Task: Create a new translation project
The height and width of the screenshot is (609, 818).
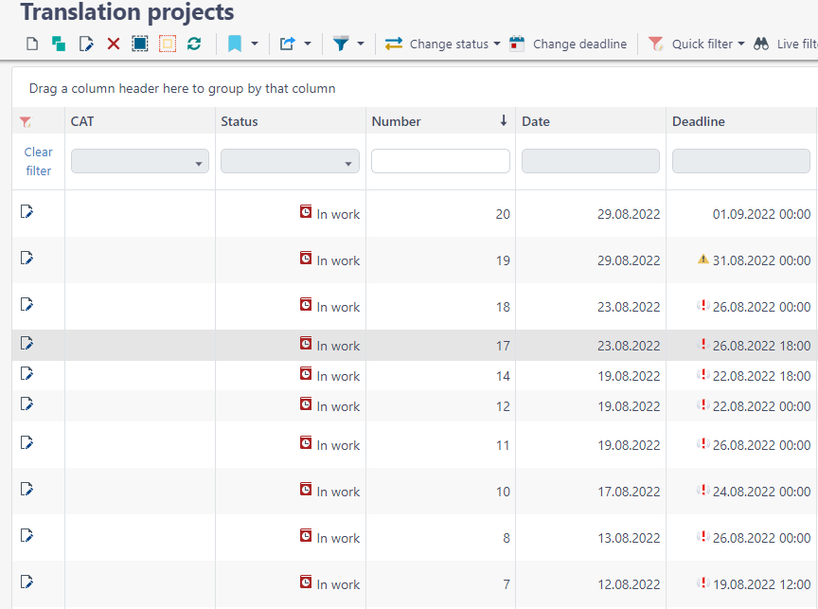Action: [x=31, y=44]
